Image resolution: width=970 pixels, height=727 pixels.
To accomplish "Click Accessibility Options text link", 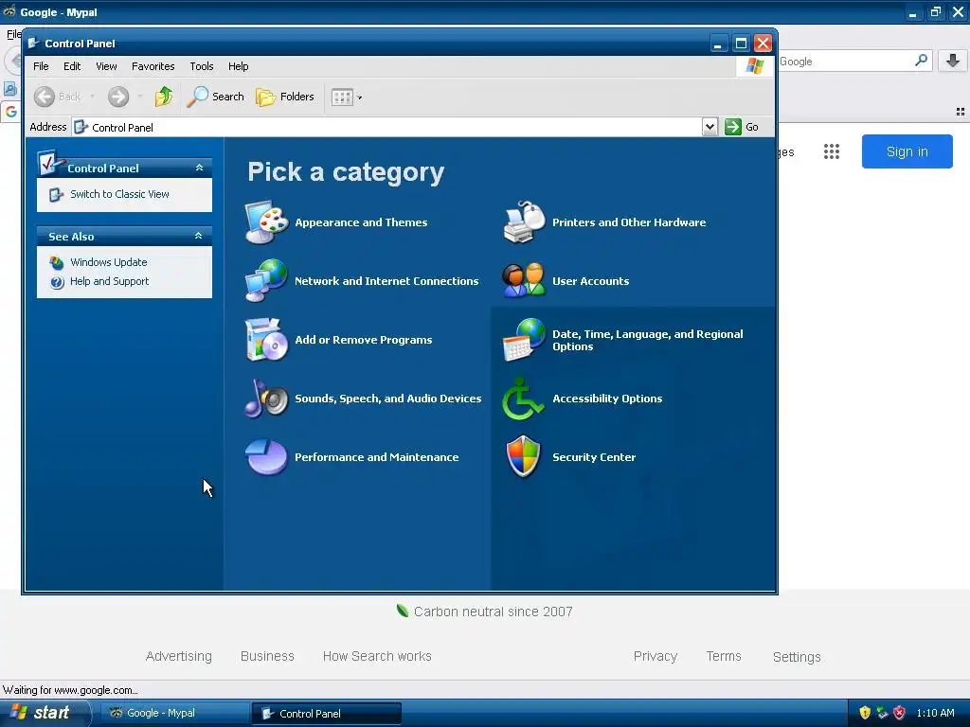I will point(607,399).
